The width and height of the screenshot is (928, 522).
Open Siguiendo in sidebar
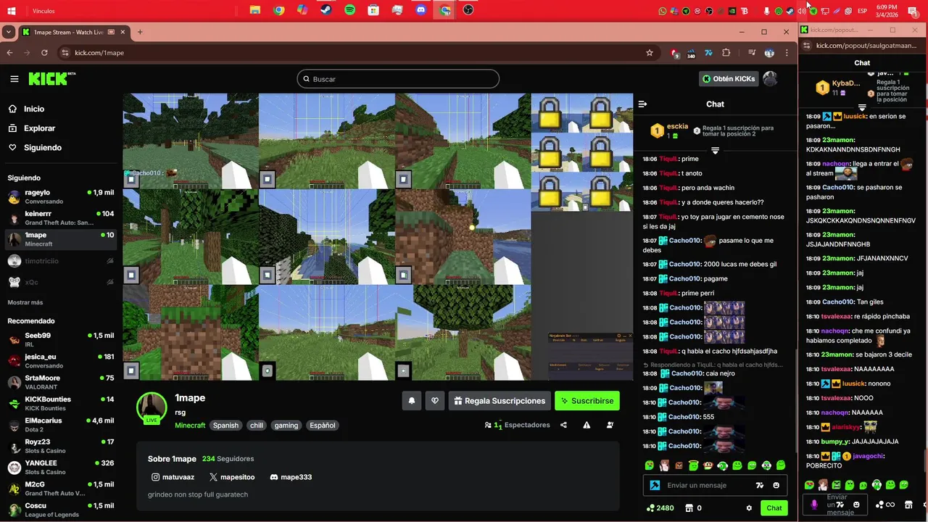coord(42,147)
